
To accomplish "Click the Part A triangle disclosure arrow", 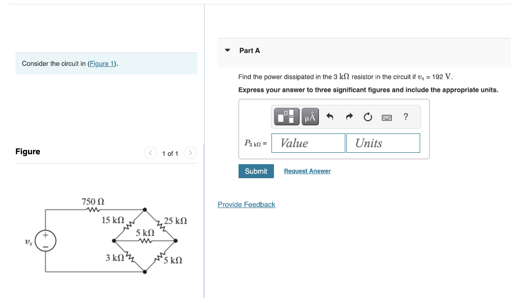I will click(228, 50).
